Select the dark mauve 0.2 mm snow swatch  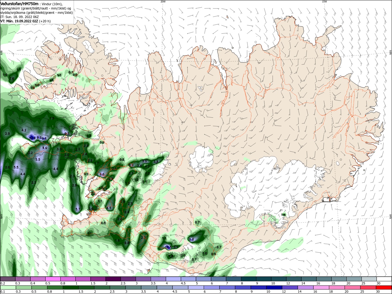tap(8, 279)
